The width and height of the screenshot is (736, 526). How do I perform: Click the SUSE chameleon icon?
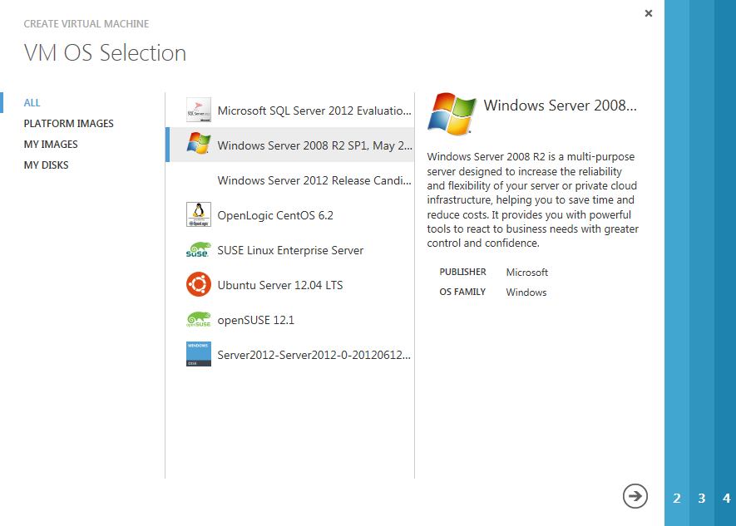[199, 249]
